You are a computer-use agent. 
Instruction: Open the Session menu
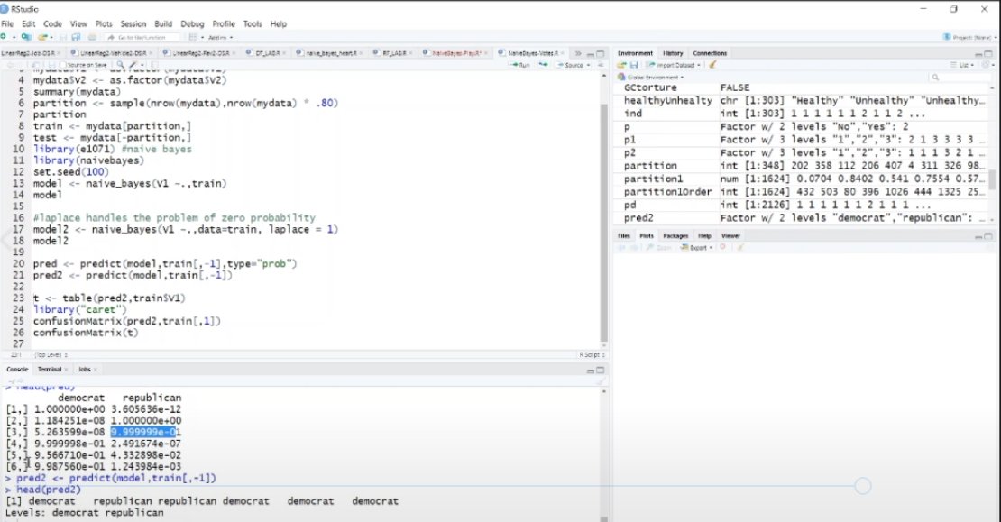[133, 23]
